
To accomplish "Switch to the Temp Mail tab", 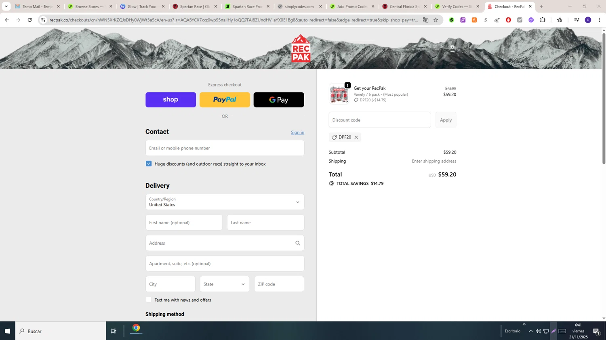I will coord(37,6).
